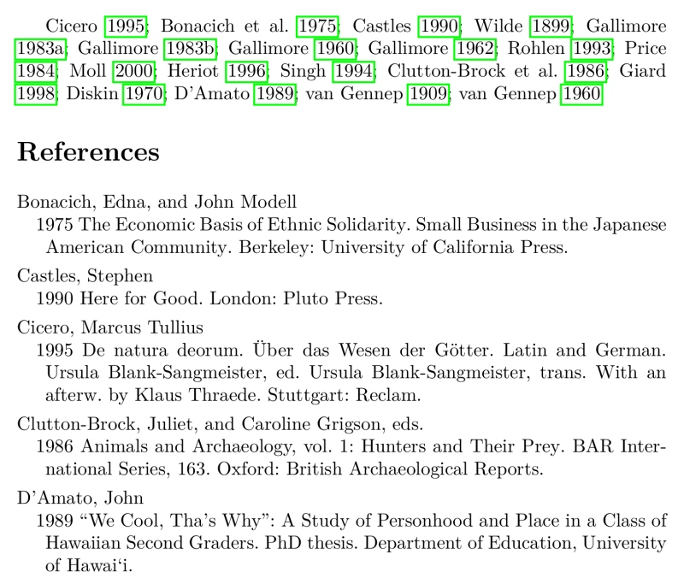The width and height of the screenshot is (684, 584).
Task: Open the Diskin 1970 citation link
Action: (x=144, y=94)
